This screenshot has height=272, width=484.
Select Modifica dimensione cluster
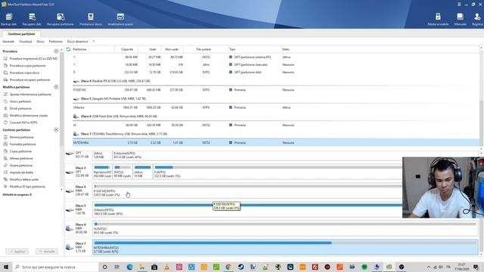[x=26, y=116]
